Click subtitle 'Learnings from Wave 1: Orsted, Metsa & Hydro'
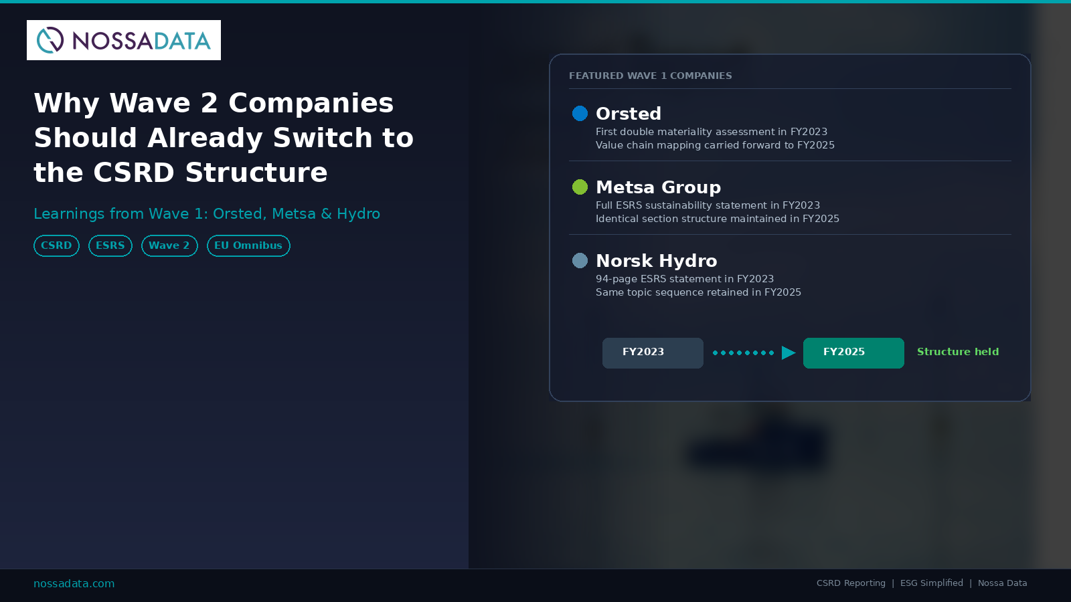This screenshot has width=1071, height=602. click(x=207, y=214)
